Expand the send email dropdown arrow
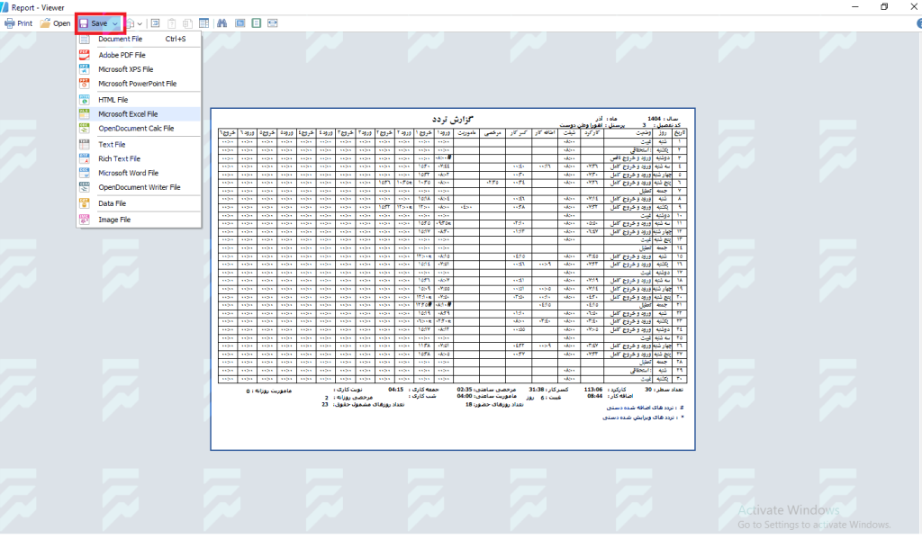Screen dimensions: 922x539 (x=140, y=23)
